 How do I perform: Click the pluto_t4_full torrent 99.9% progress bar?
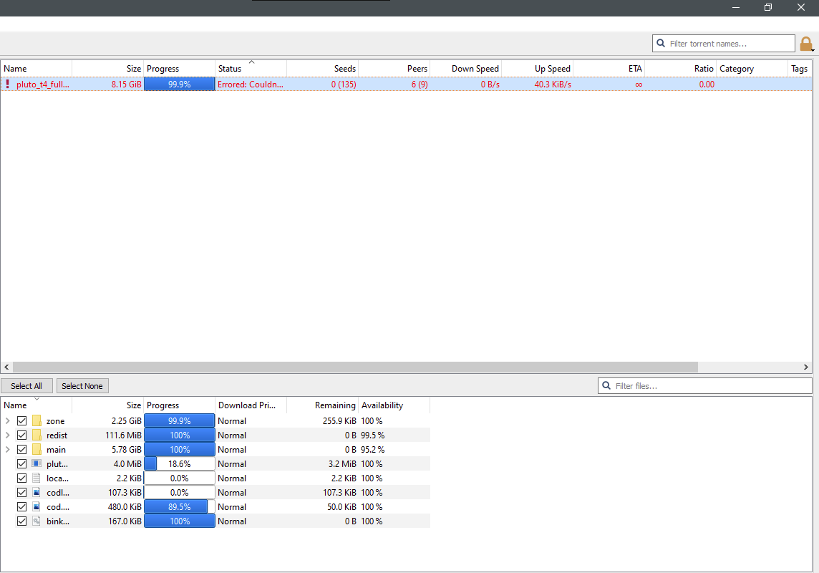point(179,84)
